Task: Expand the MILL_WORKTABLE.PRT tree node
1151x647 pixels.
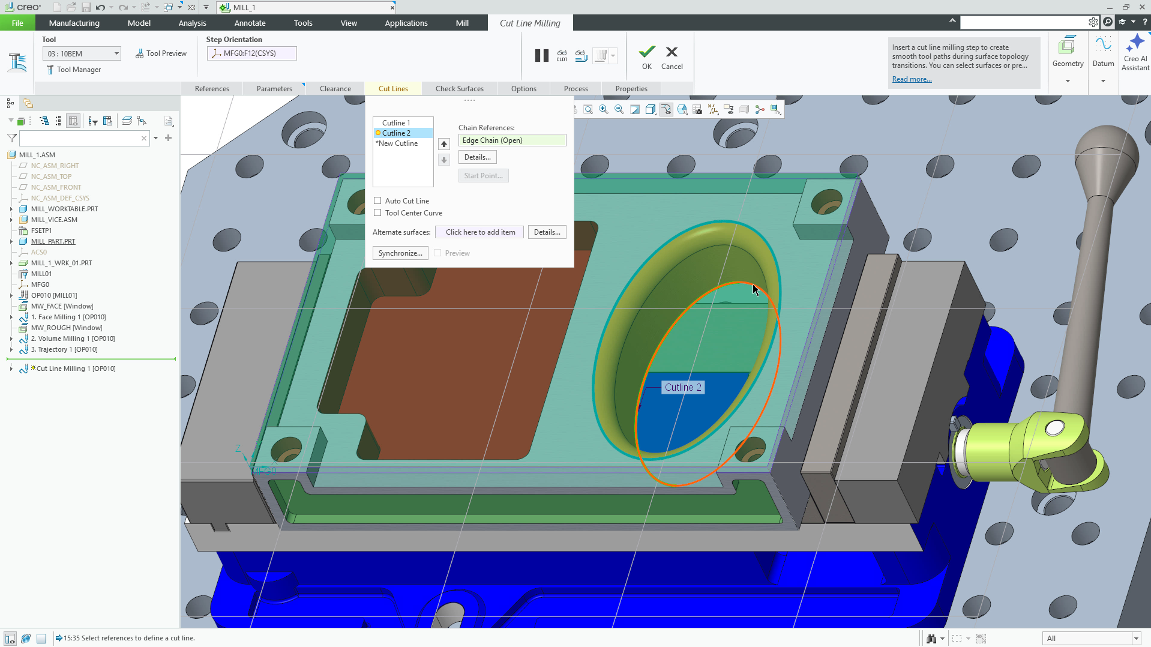Action: (x=11, y=209)
